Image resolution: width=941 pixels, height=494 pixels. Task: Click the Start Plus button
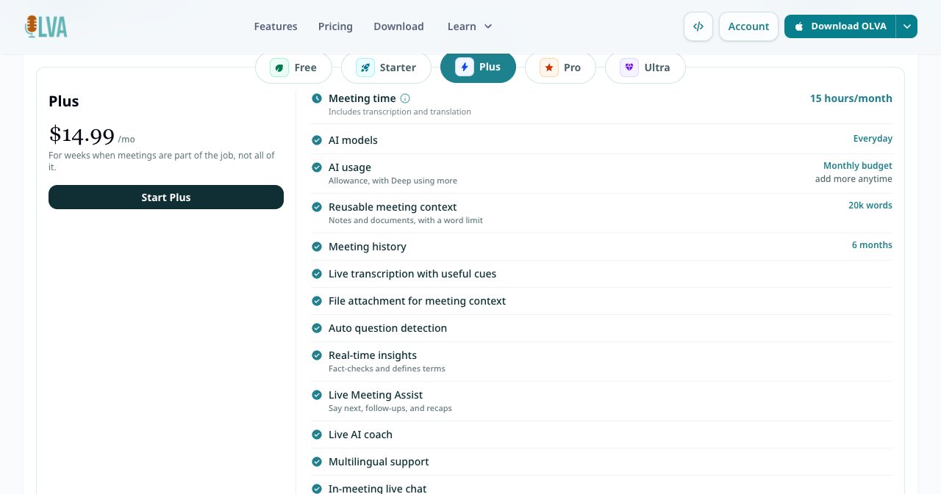coord(166,197)
